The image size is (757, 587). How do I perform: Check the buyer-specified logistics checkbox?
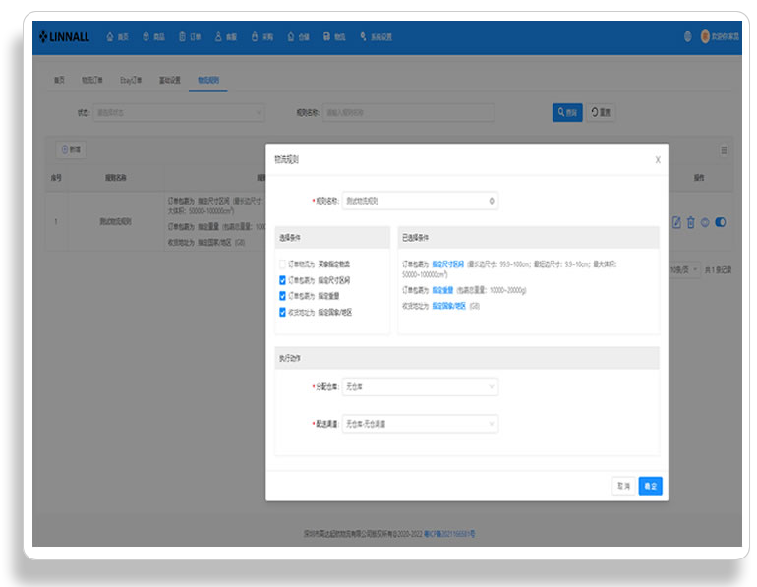[282, 264]
